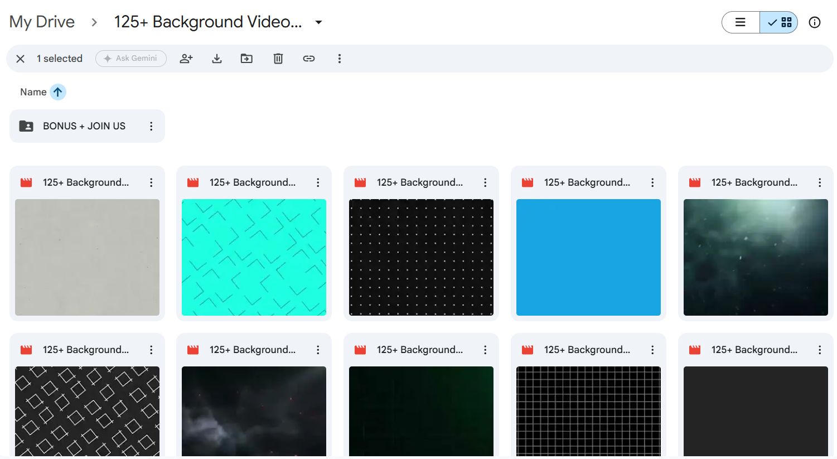Open more actions for the dark smoky cloud video

tap(318, 350)
